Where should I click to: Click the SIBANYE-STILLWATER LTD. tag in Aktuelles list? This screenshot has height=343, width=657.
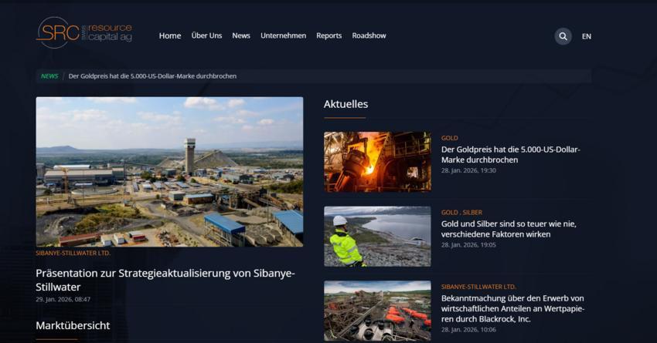click(478, 287)
